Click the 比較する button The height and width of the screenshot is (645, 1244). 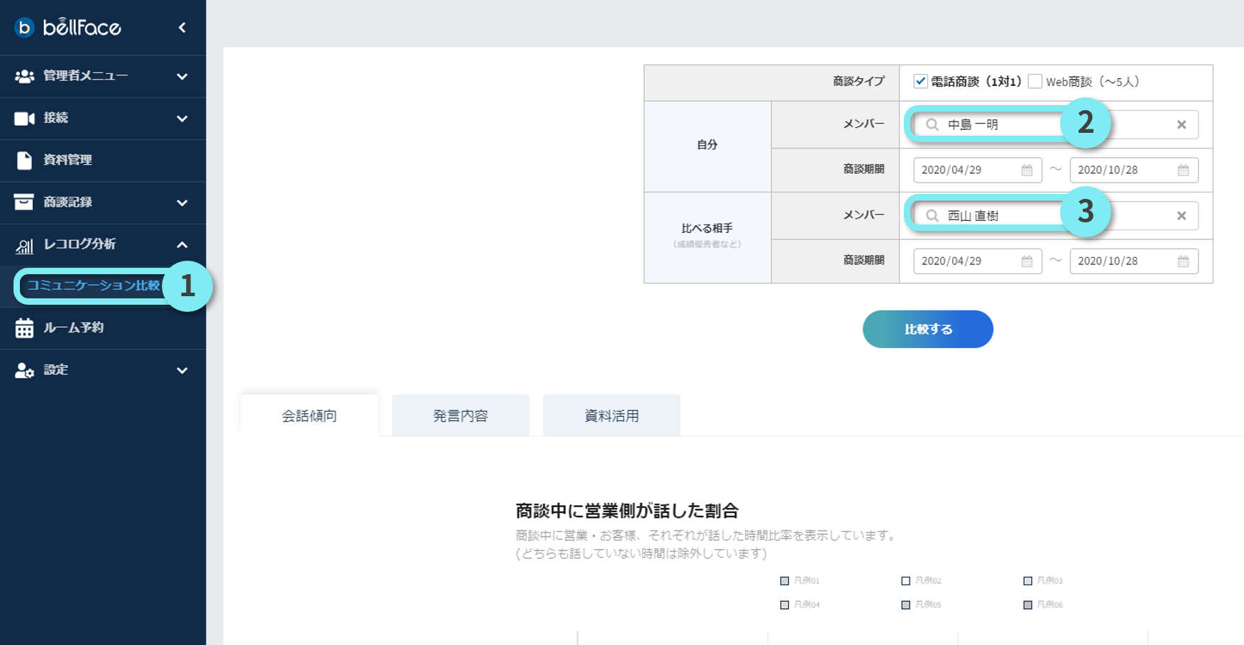[x=927, y=329]
